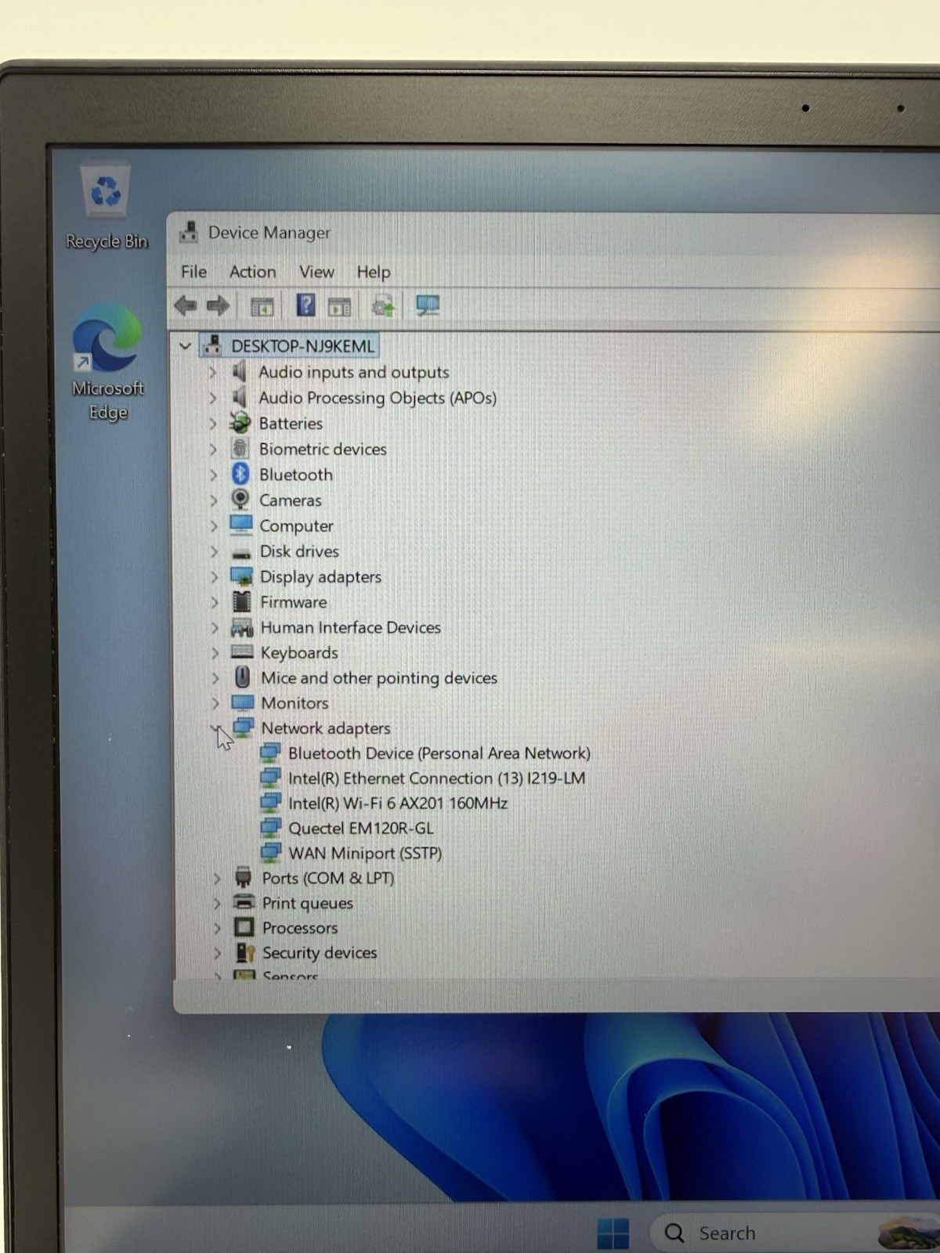
Task: Select Bluetooth Device (Personal Area Network)
Action: 439,753
